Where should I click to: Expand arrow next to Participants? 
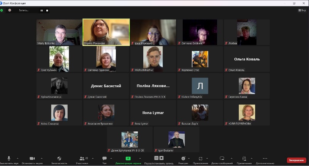pyautogui.click(x=93, y=158)
